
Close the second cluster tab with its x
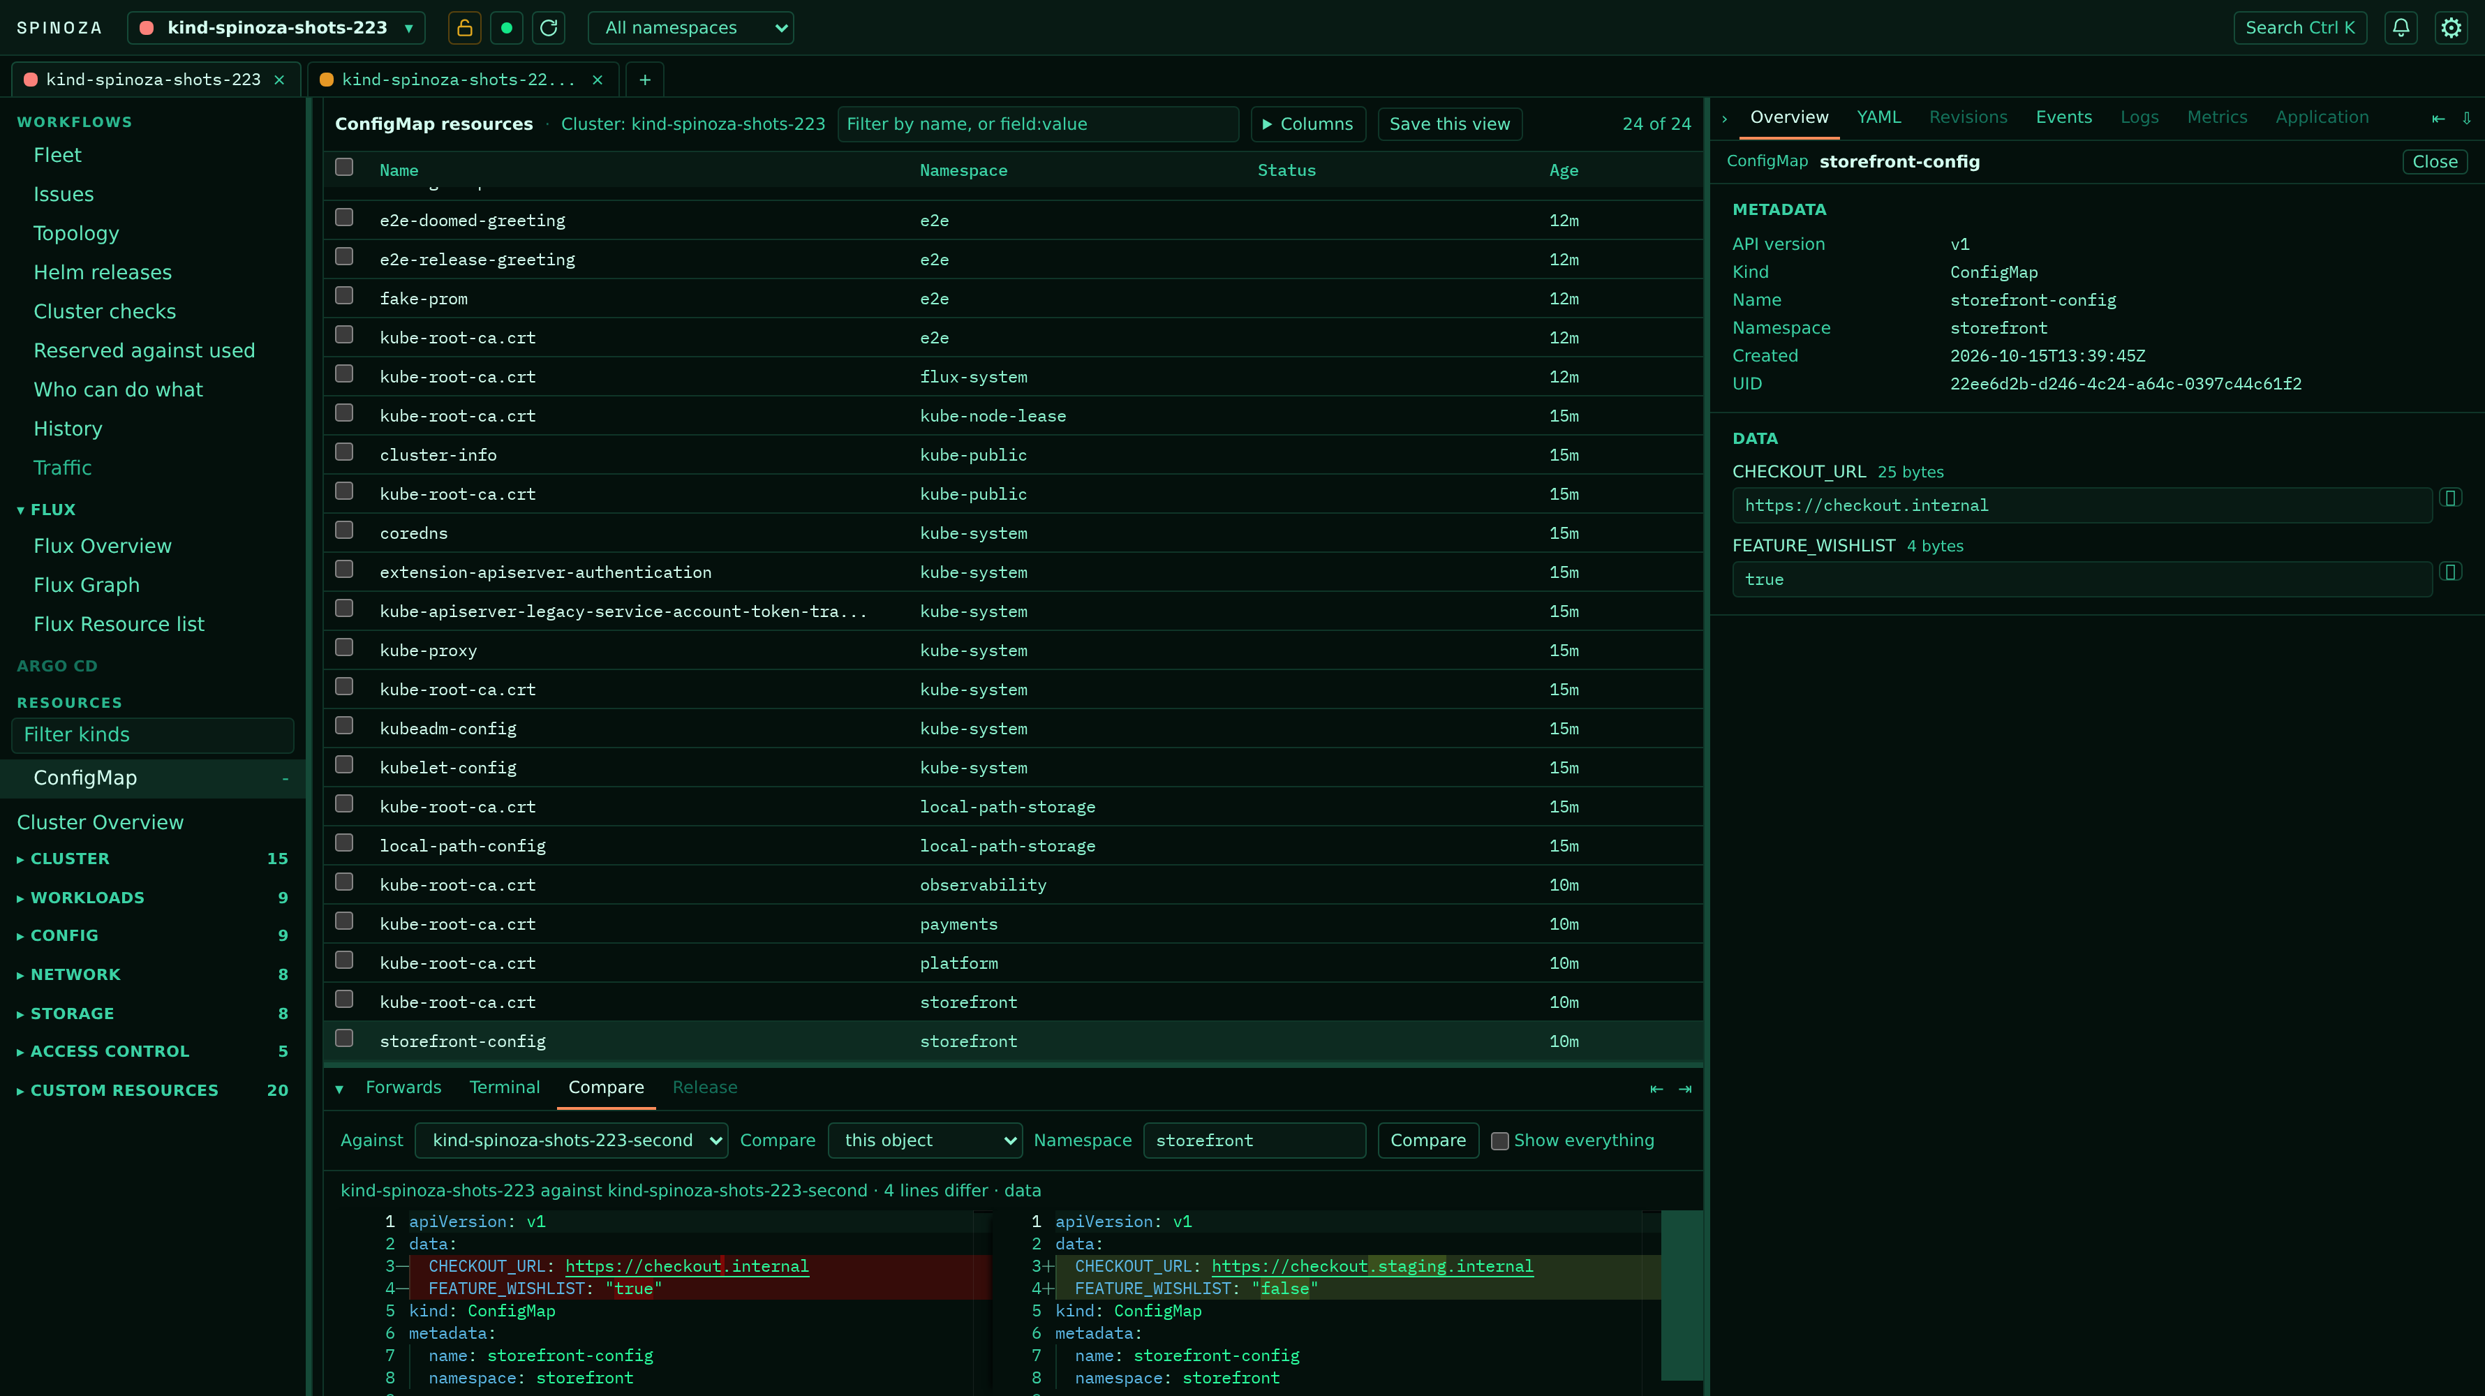point(598,80)
